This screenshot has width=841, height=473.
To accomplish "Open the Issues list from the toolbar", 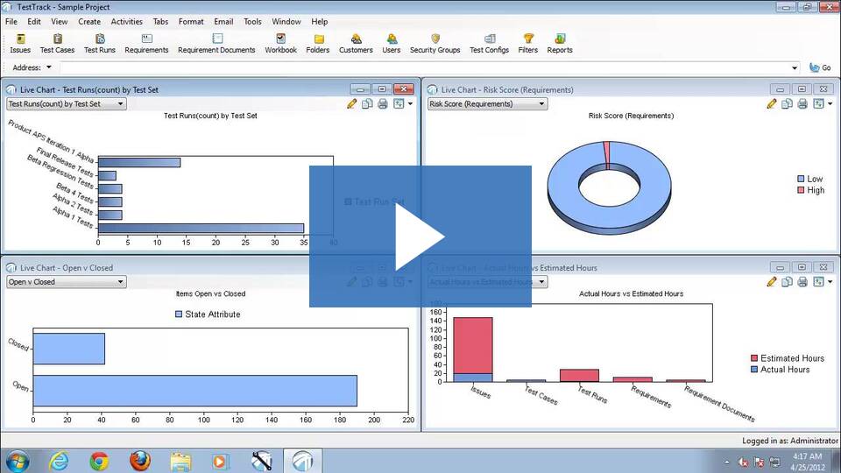I will [20, 44].
